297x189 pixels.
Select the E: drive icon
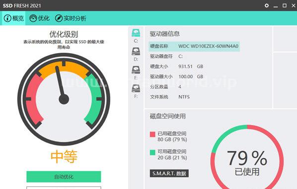point(136,70)
